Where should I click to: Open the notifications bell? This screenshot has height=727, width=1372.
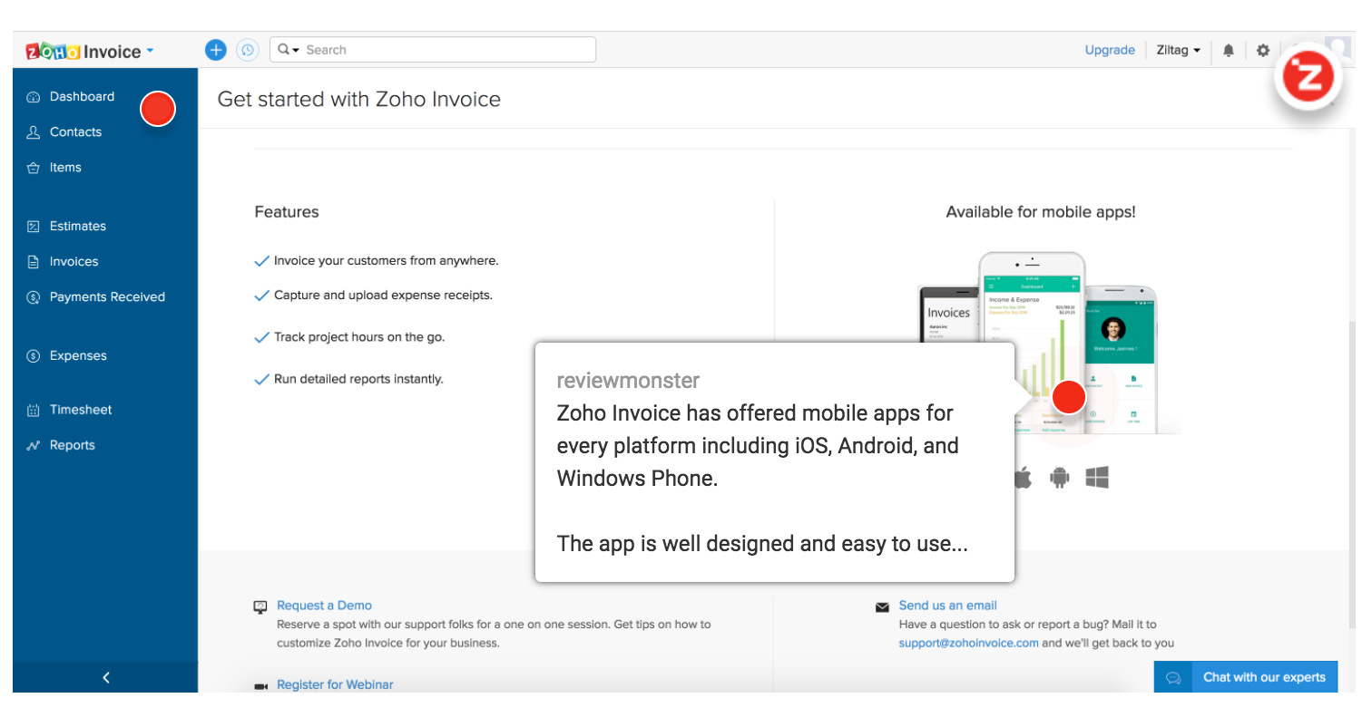coord(1229,51)
